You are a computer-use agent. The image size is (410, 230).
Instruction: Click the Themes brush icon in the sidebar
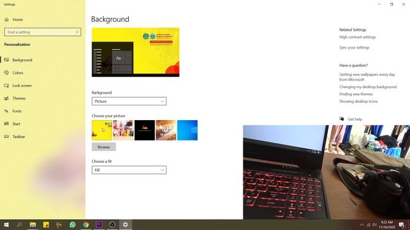coord(6,98)
